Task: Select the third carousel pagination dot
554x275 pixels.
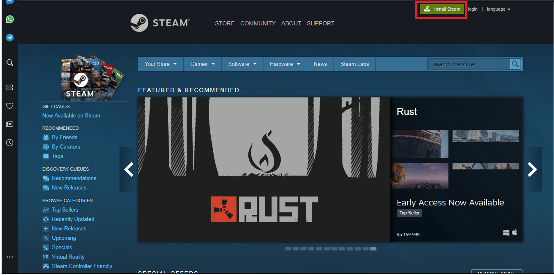Action: 303,248
